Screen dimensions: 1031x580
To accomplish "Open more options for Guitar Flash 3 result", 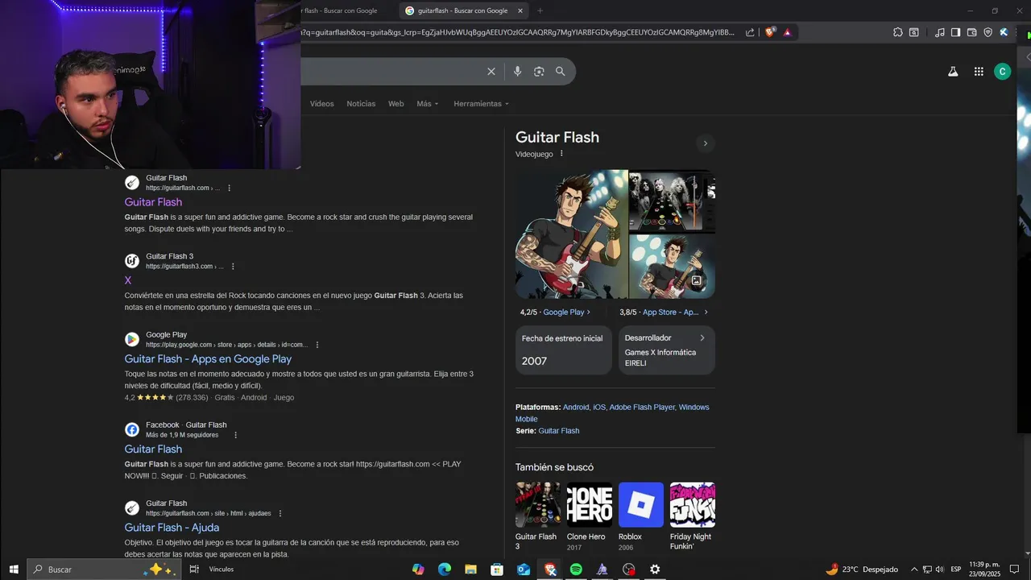I will (233, 267).
